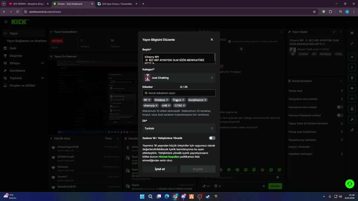Image resolution: width=358 pixels, height=201 pixels.
Task: Bookmark page with the star icon
Action: [x=314, y=12]
